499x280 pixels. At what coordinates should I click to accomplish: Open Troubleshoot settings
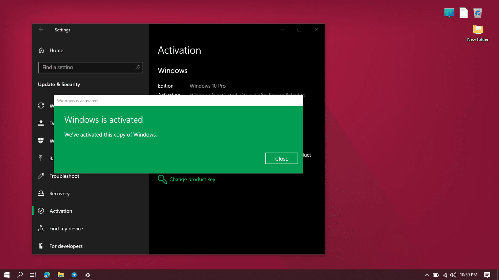[x=64, y=176]
